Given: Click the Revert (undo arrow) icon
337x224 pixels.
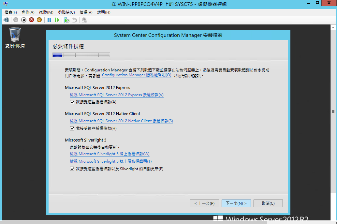Looking at the screenshot, I should coord(75,20).
